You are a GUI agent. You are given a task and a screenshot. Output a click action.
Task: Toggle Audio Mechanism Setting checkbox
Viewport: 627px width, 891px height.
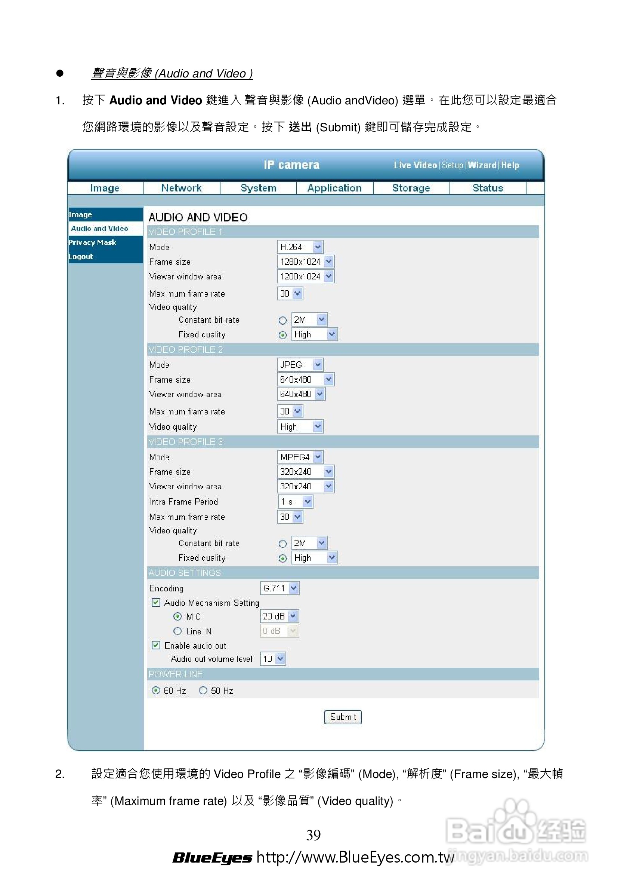pyautogui.click(x=156, y=603)
